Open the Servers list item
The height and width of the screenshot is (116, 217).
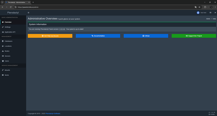click(13, 56)
